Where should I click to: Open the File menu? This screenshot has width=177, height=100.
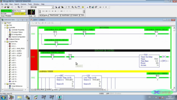coord(2,4)
